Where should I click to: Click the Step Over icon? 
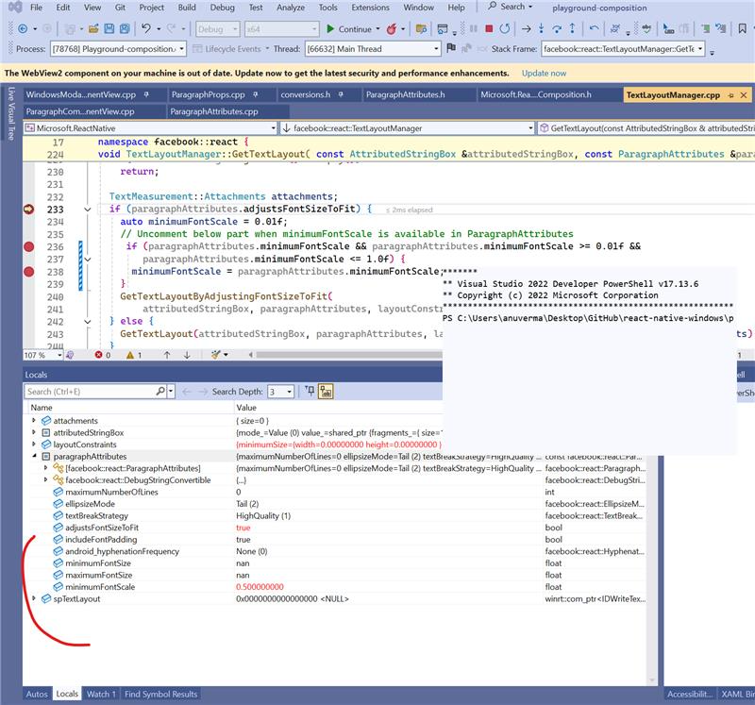coord(557,29)
